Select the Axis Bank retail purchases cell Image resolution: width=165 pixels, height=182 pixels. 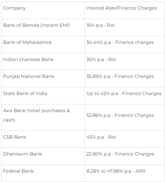tap(43, 117)
